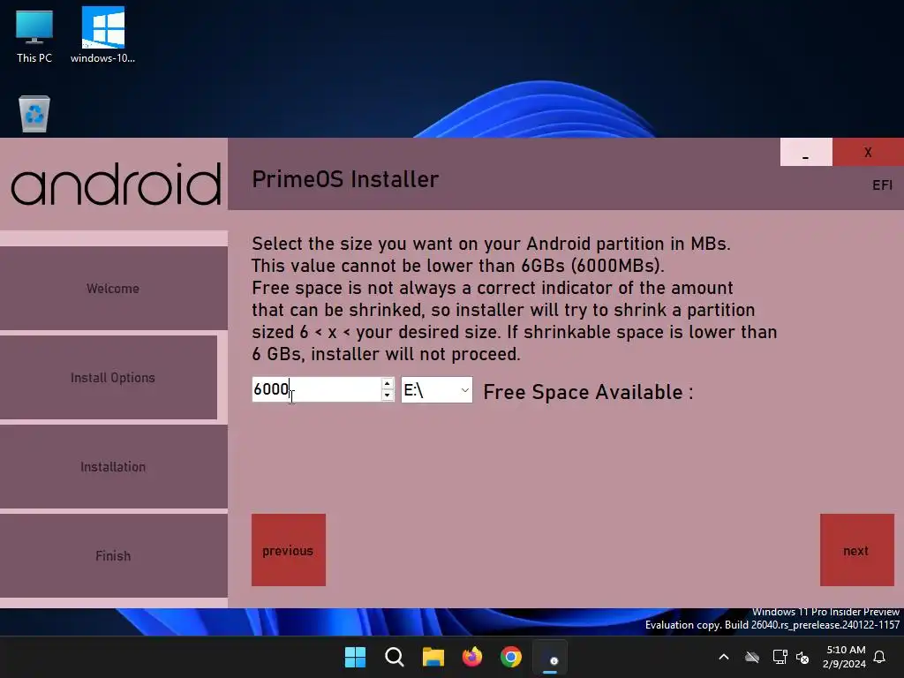Click the 'Free Space Available :' label
This screenshot has height=678, width=904.
click(588, 392)
